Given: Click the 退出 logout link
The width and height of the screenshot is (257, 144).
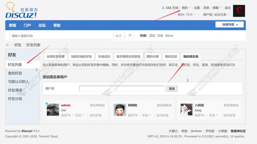Looking at the screenshot, I should point(228,8).
